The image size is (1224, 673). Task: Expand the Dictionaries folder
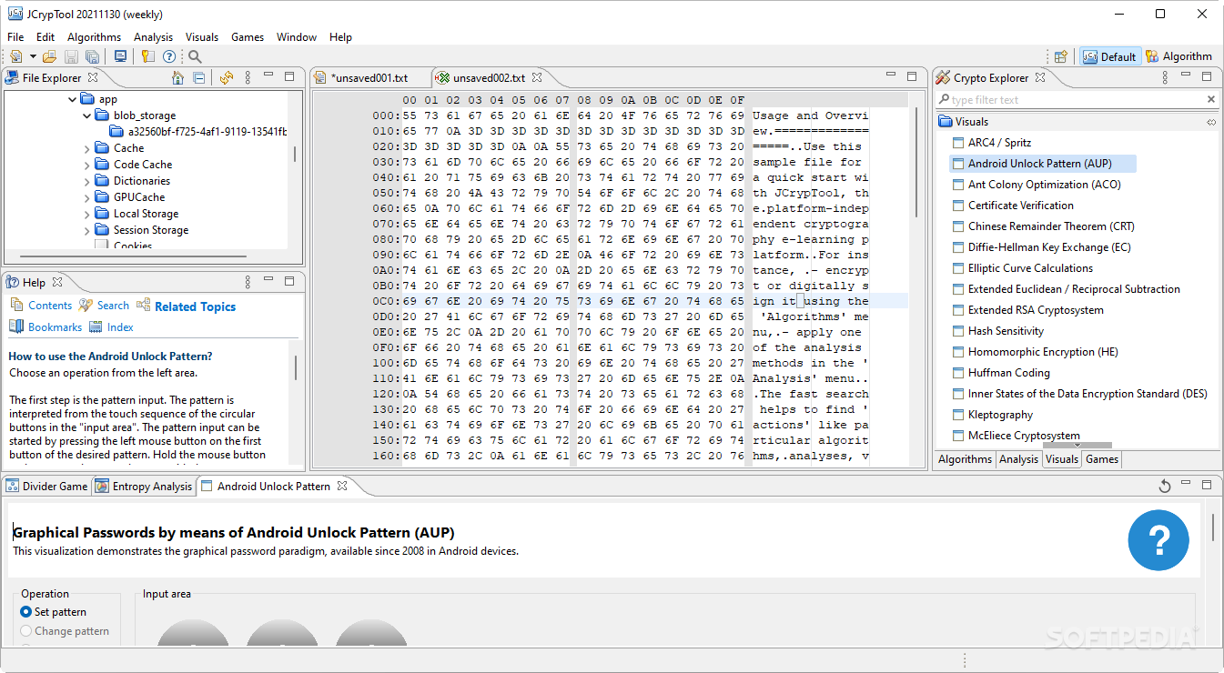(87, 181)
